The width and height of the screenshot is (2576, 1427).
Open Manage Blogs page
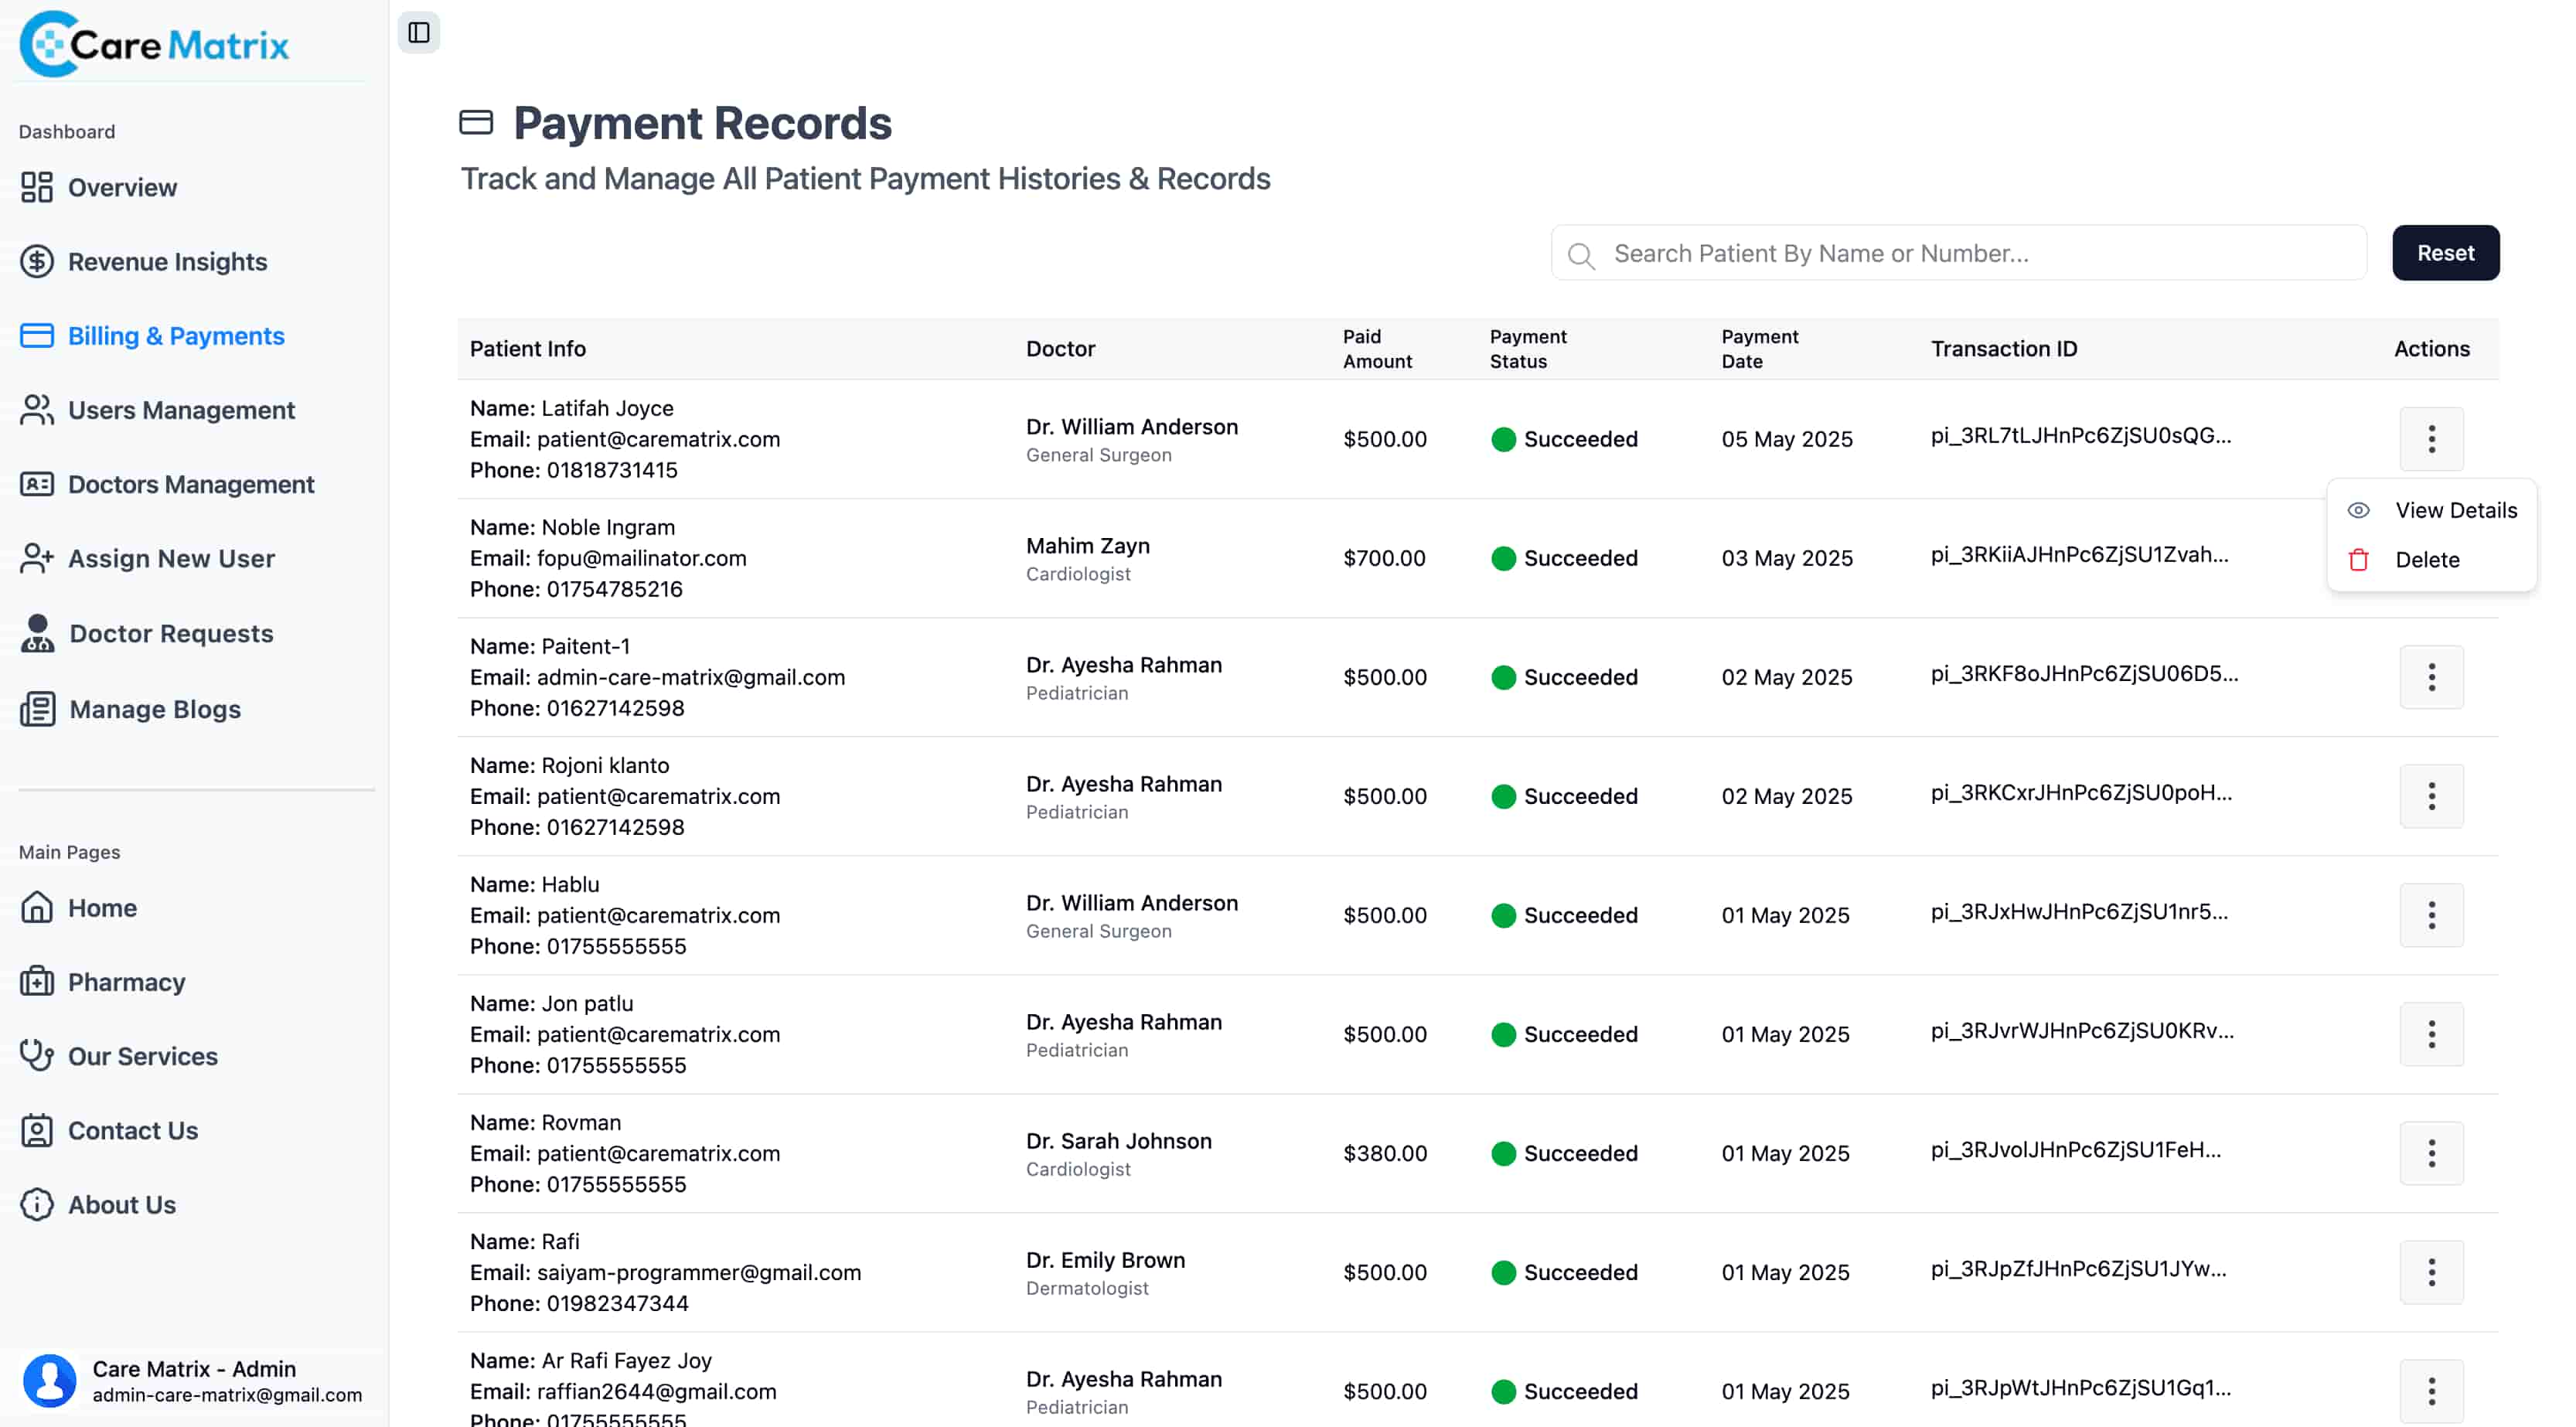(155, 709)
